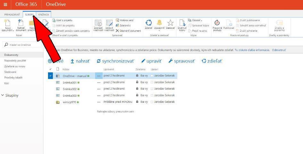Click the search magnifier icon
The width and height of the screenshot is (303, 154).
(6, 45)
